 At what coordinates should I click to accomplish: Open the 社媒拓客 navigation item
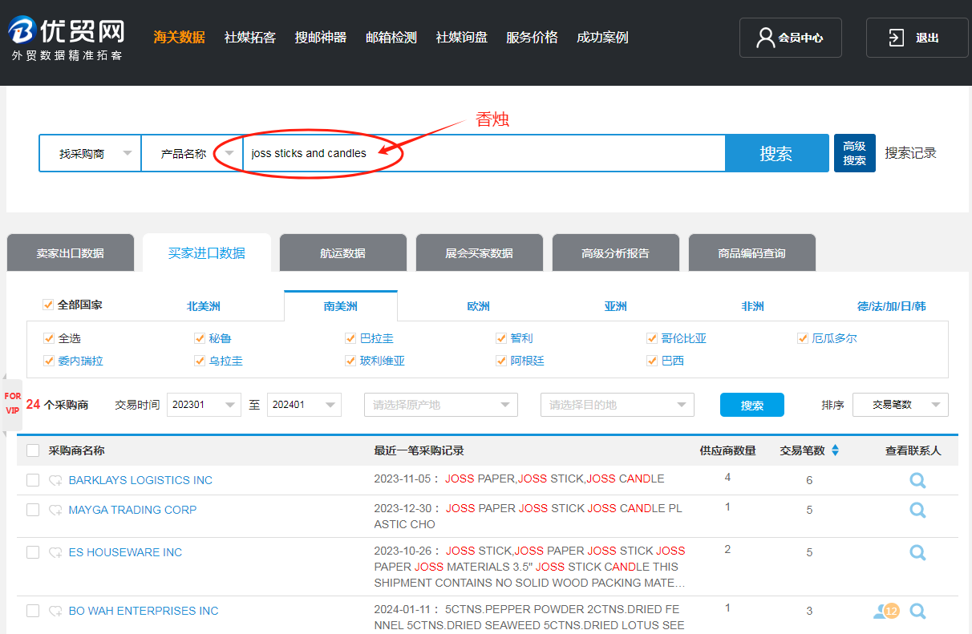(x=250, y=38)
